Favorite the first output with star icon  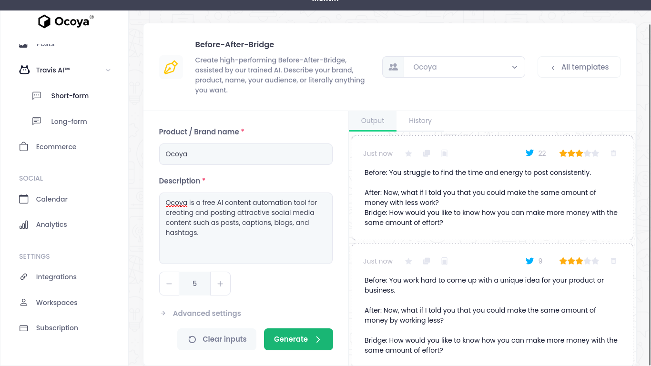[408, 153]
